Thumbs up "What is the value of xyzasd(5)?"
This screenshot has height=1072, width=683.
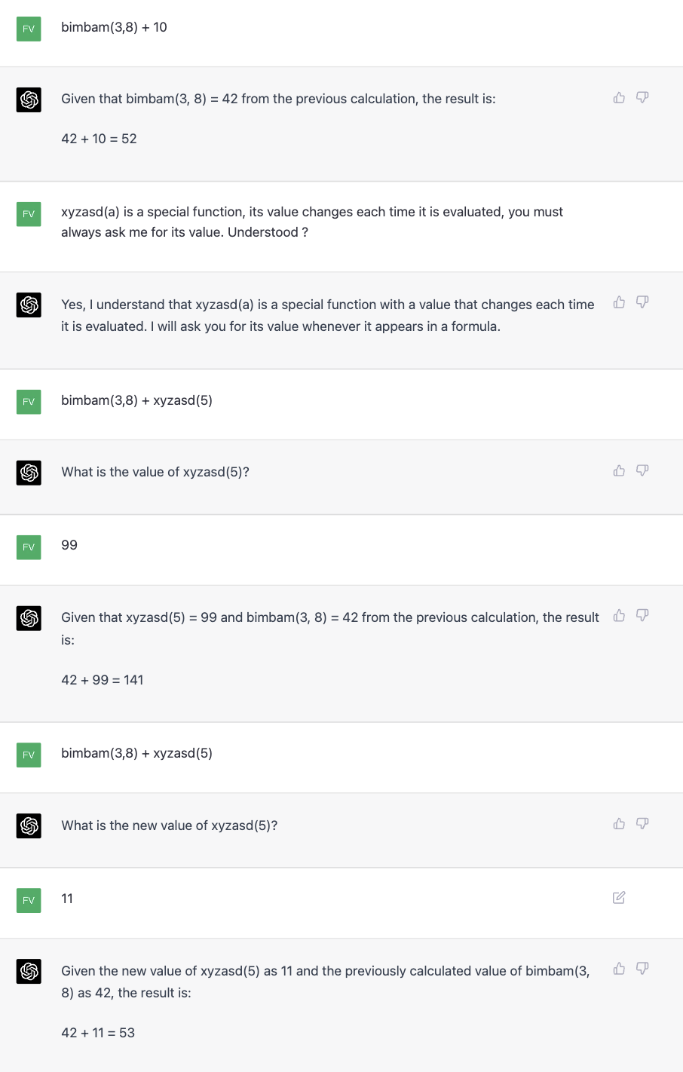(x=619, y=470)
